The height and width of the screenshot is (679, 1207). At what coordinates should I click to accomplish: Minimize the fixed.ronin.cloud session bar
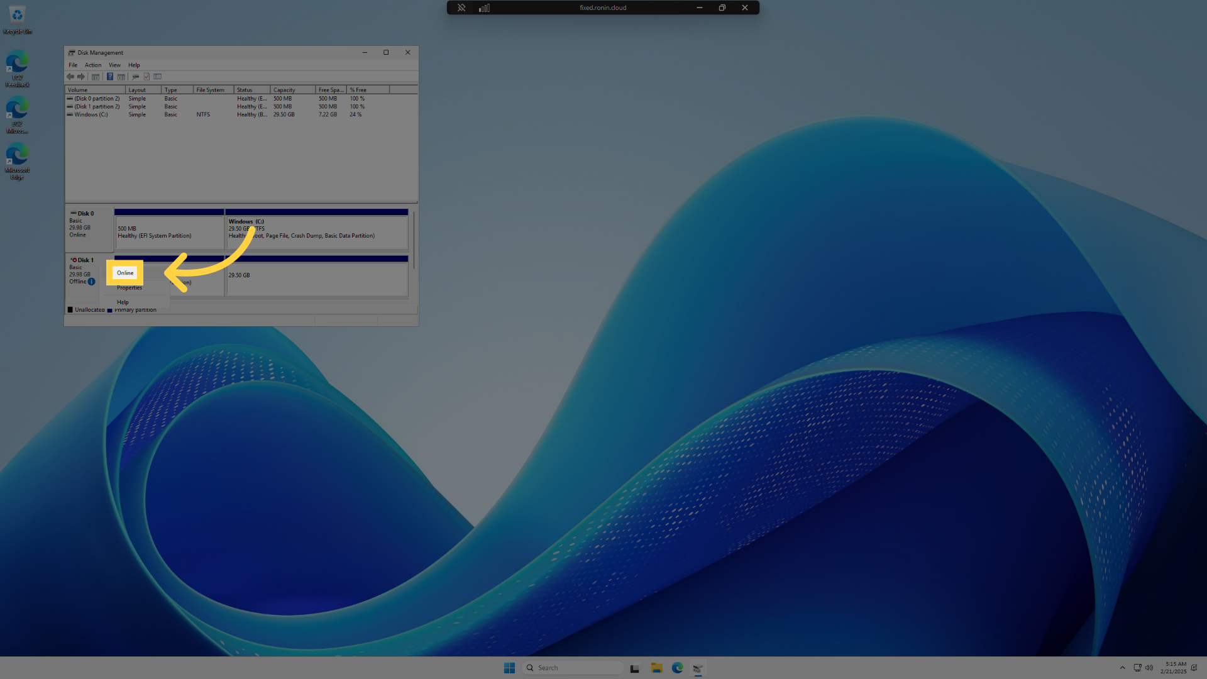[699, 8]
